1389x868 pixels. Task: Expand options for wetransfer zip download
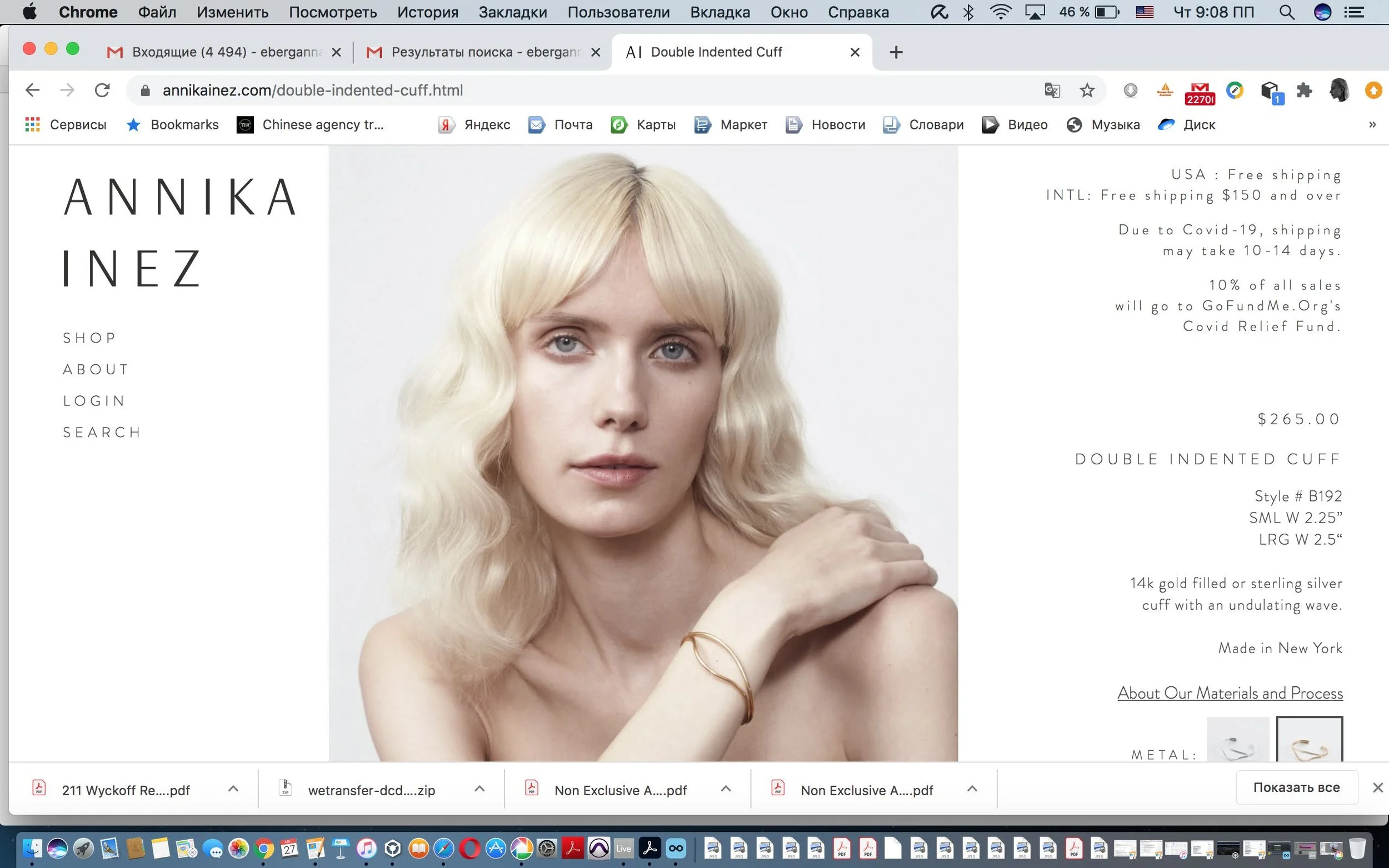[x=479, y=789]
